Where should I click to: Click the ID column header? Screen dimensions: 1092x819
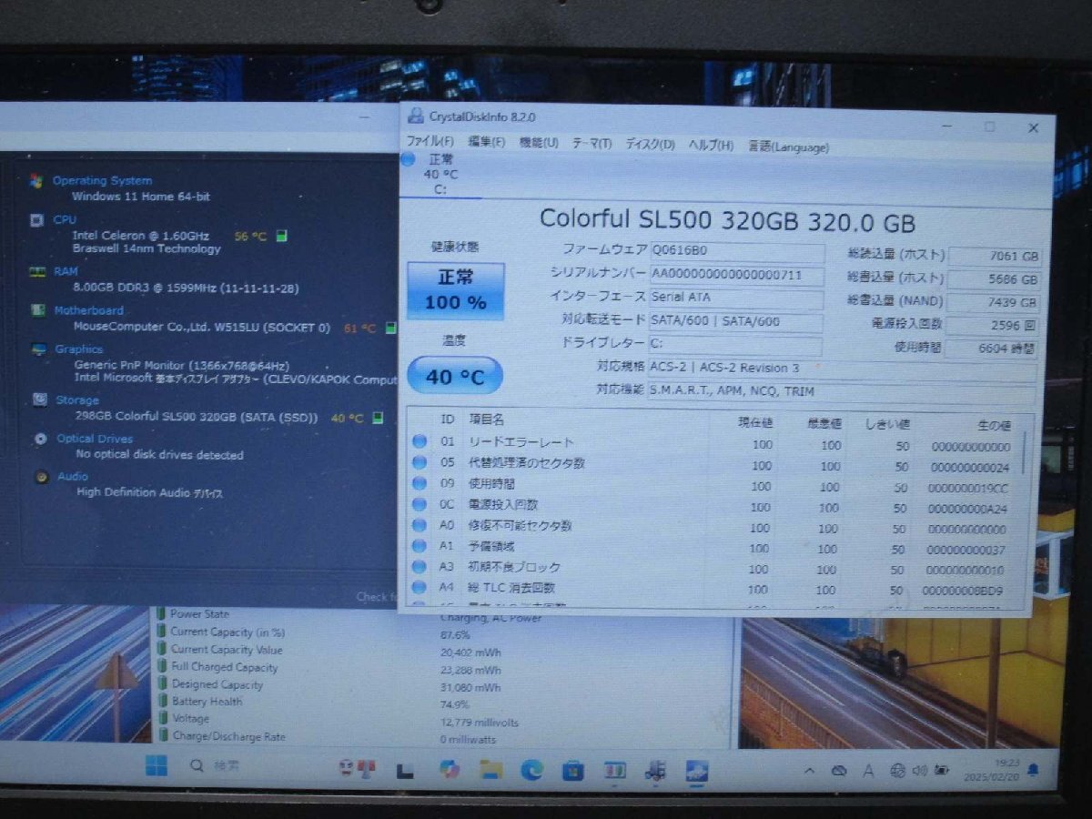click(x=448, y=420)
